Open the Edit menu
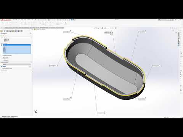Image resolution: width=183 pixels, height=137 pixels. point(16,20)
